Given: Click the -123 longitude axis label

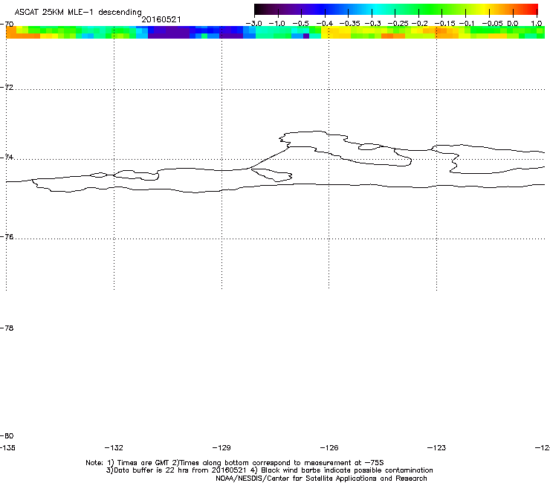Looking at the screenshot, I should click(436, 447).
